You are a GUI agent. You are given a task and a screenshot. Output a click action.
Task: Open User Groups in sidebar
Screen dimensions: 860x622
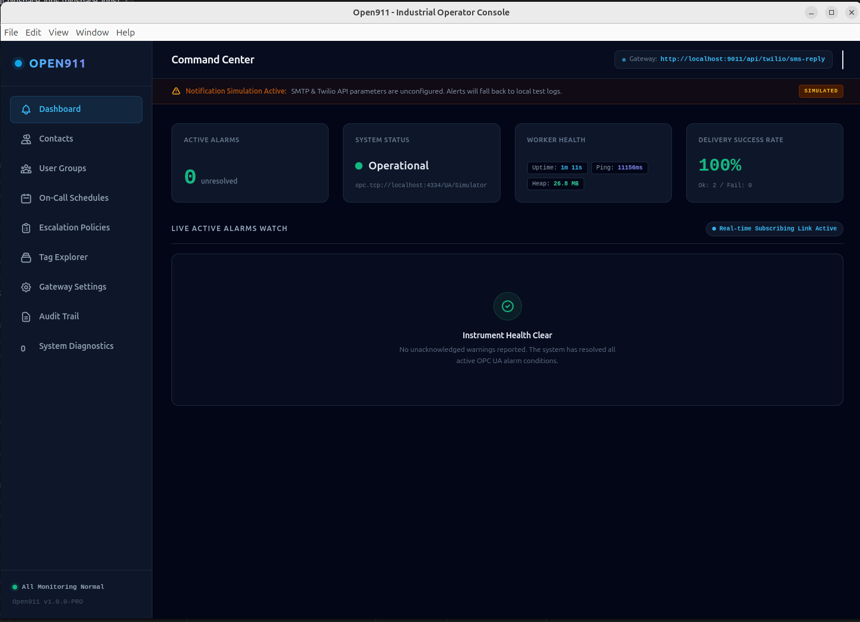[76, 169]
